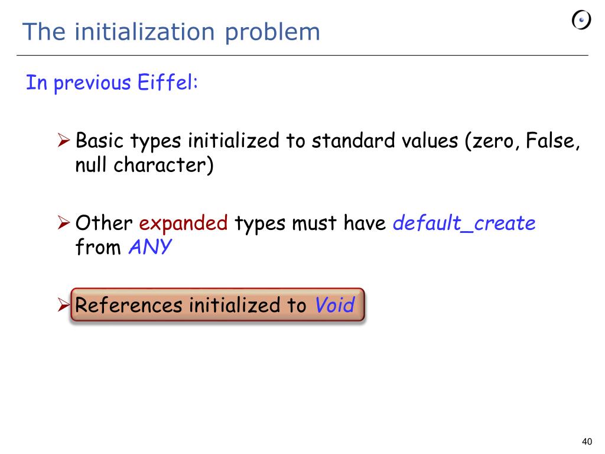Image resolution: width=605 pixels, height=454 pixels.
Task: Click the horizontal rule under the title
Action: click(302, 55)
